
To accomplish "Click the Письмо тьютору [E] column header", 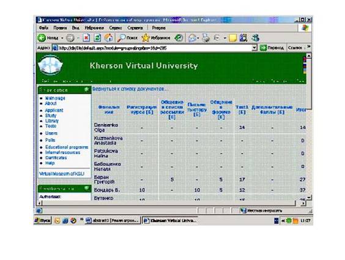I will pos(197,110).
